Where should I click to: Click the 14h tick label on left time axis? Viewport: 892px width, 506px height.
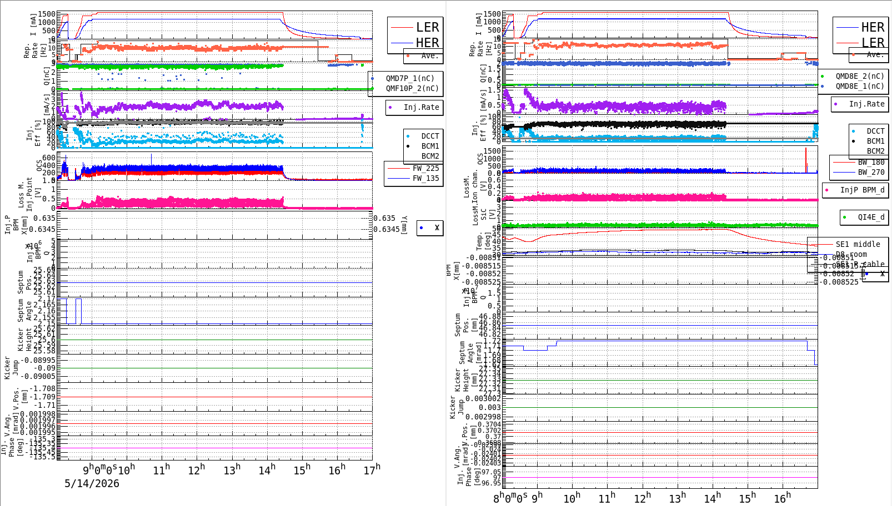point(267,470)
